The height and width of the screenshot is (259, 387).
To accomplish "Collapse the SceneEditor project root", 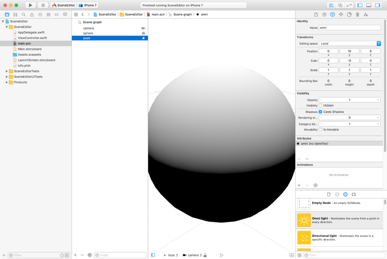I will (x=3, y=21).
